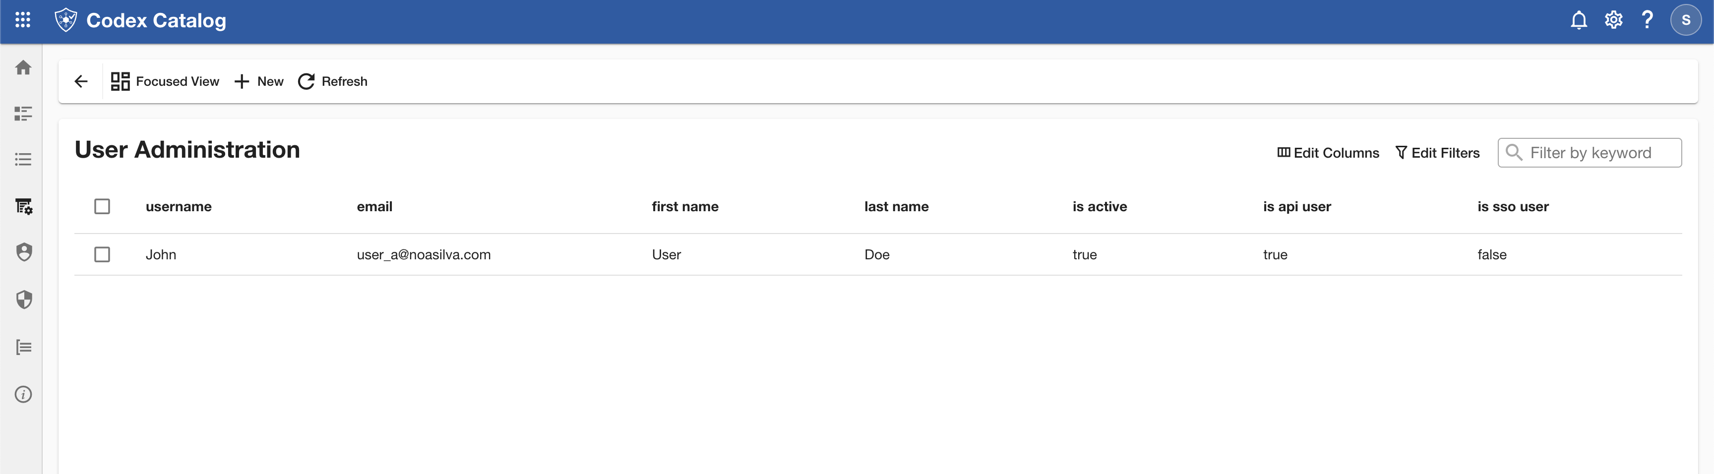Open the sidebar table settings icon
This screenshot has width=1714, height=474.
(24, 206)
